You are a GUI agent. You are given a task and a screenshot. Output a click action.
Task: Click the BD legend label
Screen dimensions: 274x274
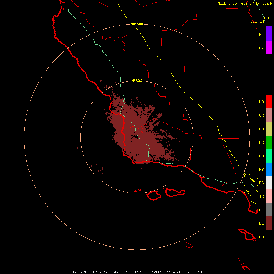pos(261,129)
